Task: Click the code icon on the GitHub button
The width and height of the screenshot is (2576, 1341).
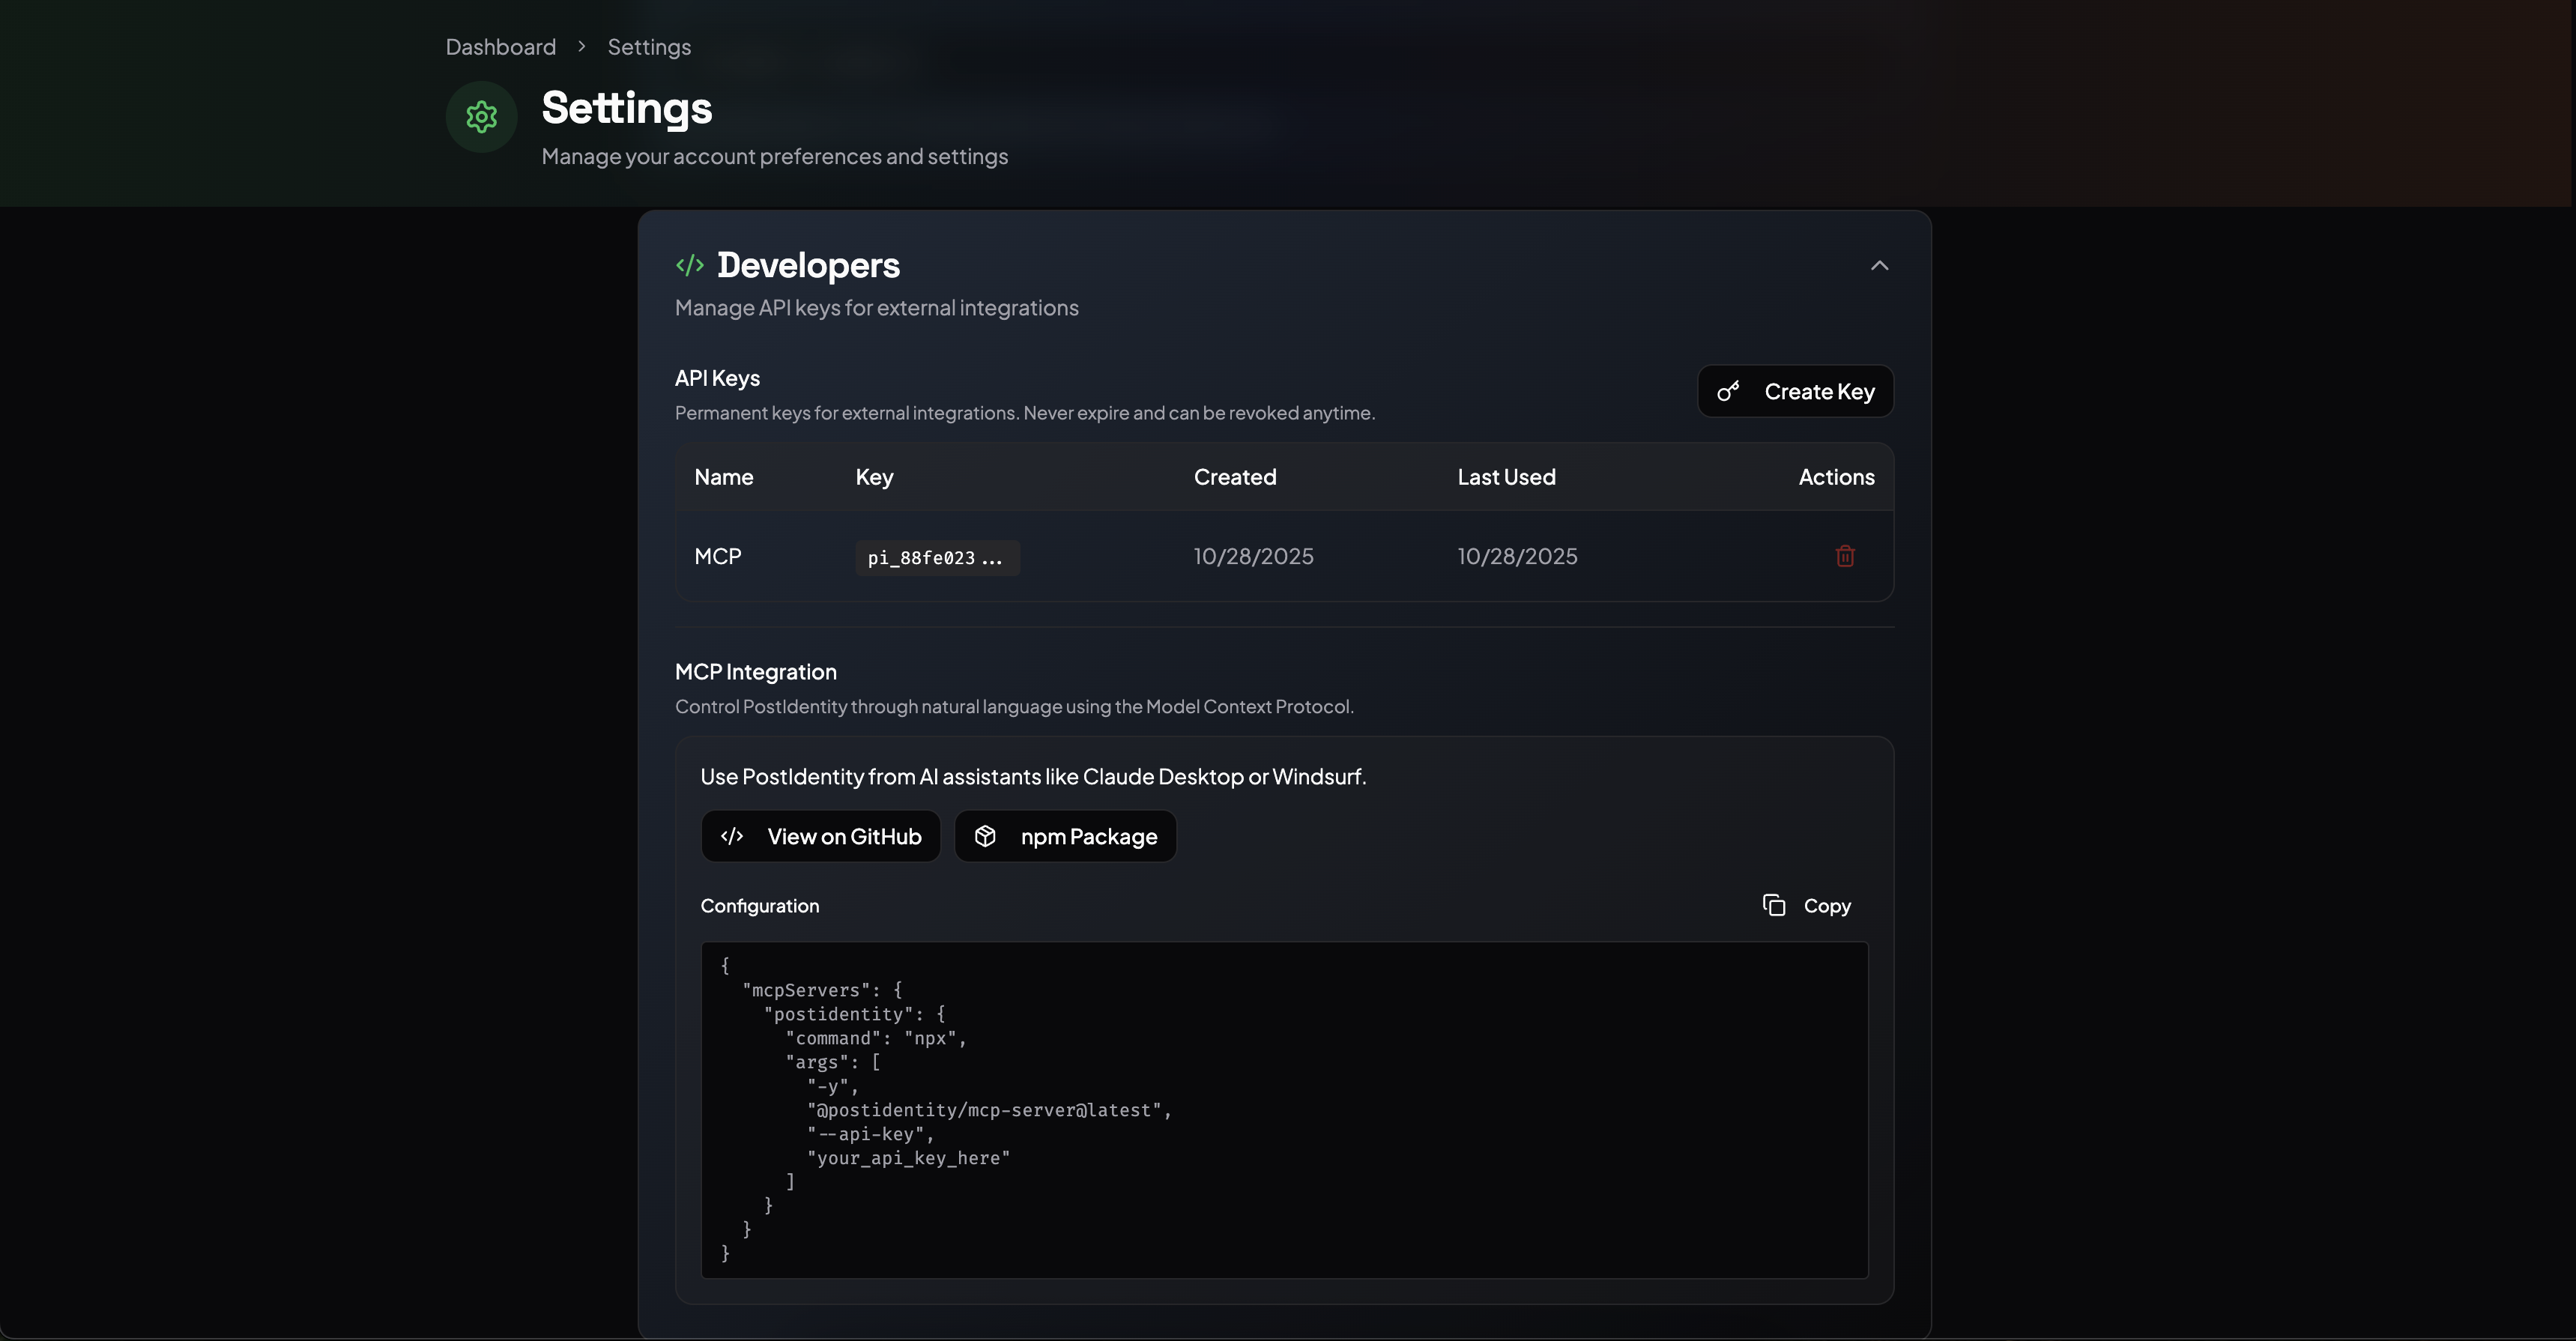Action: tap(732, 837)
